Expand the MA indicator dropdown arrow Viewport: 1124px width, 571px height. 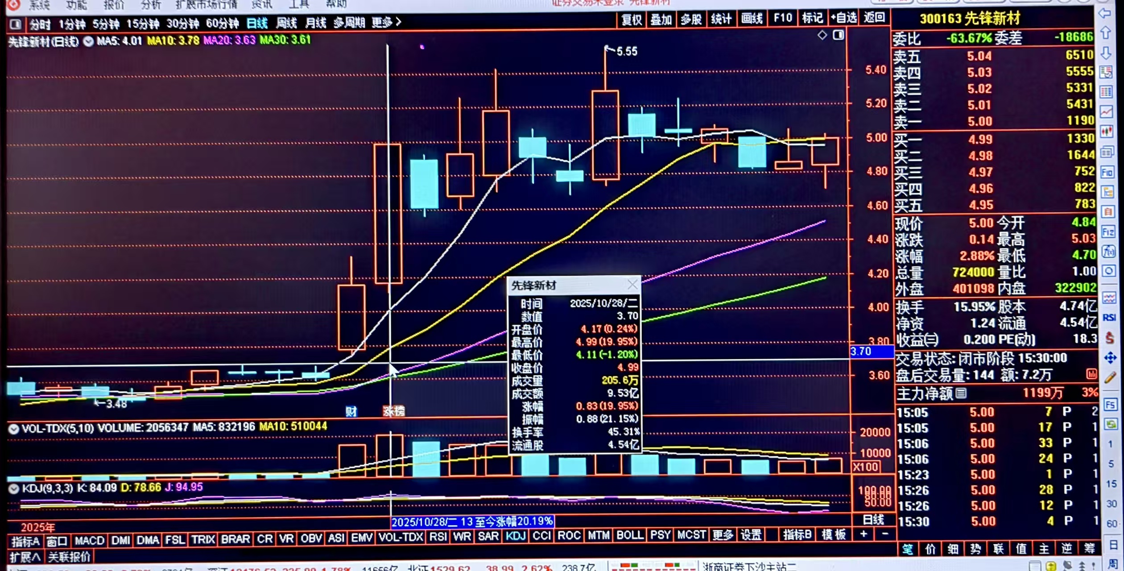[88, 41]
